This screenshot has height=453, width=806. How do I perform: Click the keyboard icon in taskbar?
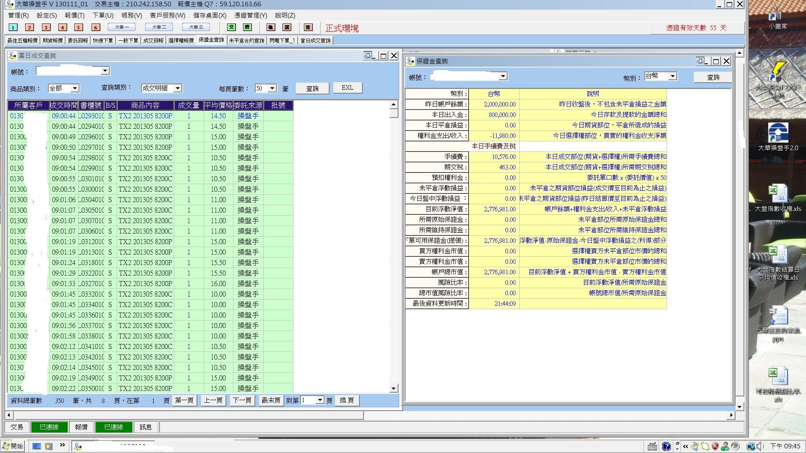point(652,446)
